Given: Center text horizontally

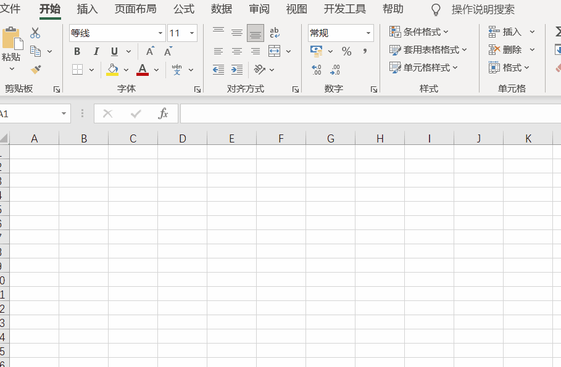Looking at the screenshot, I should click(237, 52).
